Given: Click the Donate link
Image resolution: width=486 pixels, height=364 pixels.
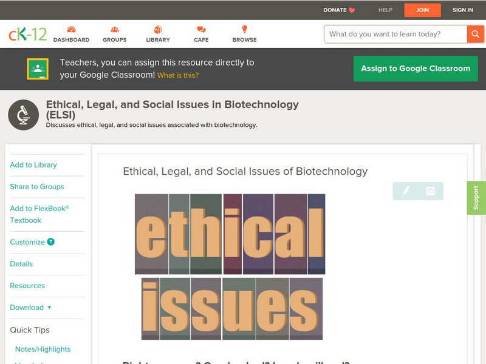Looking at the screenshot, I should 339,10.
